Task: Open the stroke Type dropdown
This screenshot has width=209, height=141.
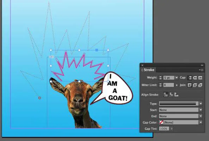Action: [x=201, y=104]
